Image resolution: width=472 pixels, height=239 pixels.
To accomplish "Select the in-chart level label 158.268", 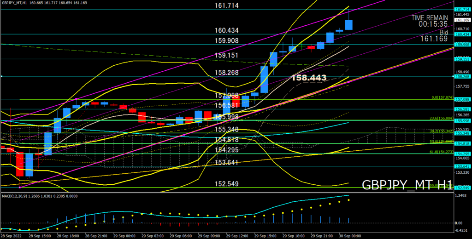I will point(227,73).
